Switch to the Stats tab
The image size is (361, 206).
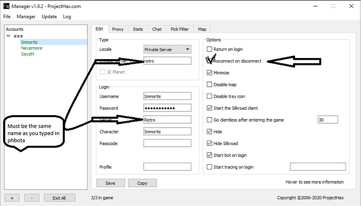click(x=138, y=29)
